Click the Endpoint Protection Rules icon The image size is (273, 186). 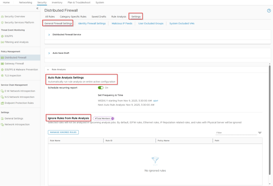tap(2, 103)
